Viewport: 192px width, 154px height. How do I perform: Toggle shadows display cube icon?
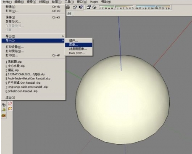click(95, 7)
